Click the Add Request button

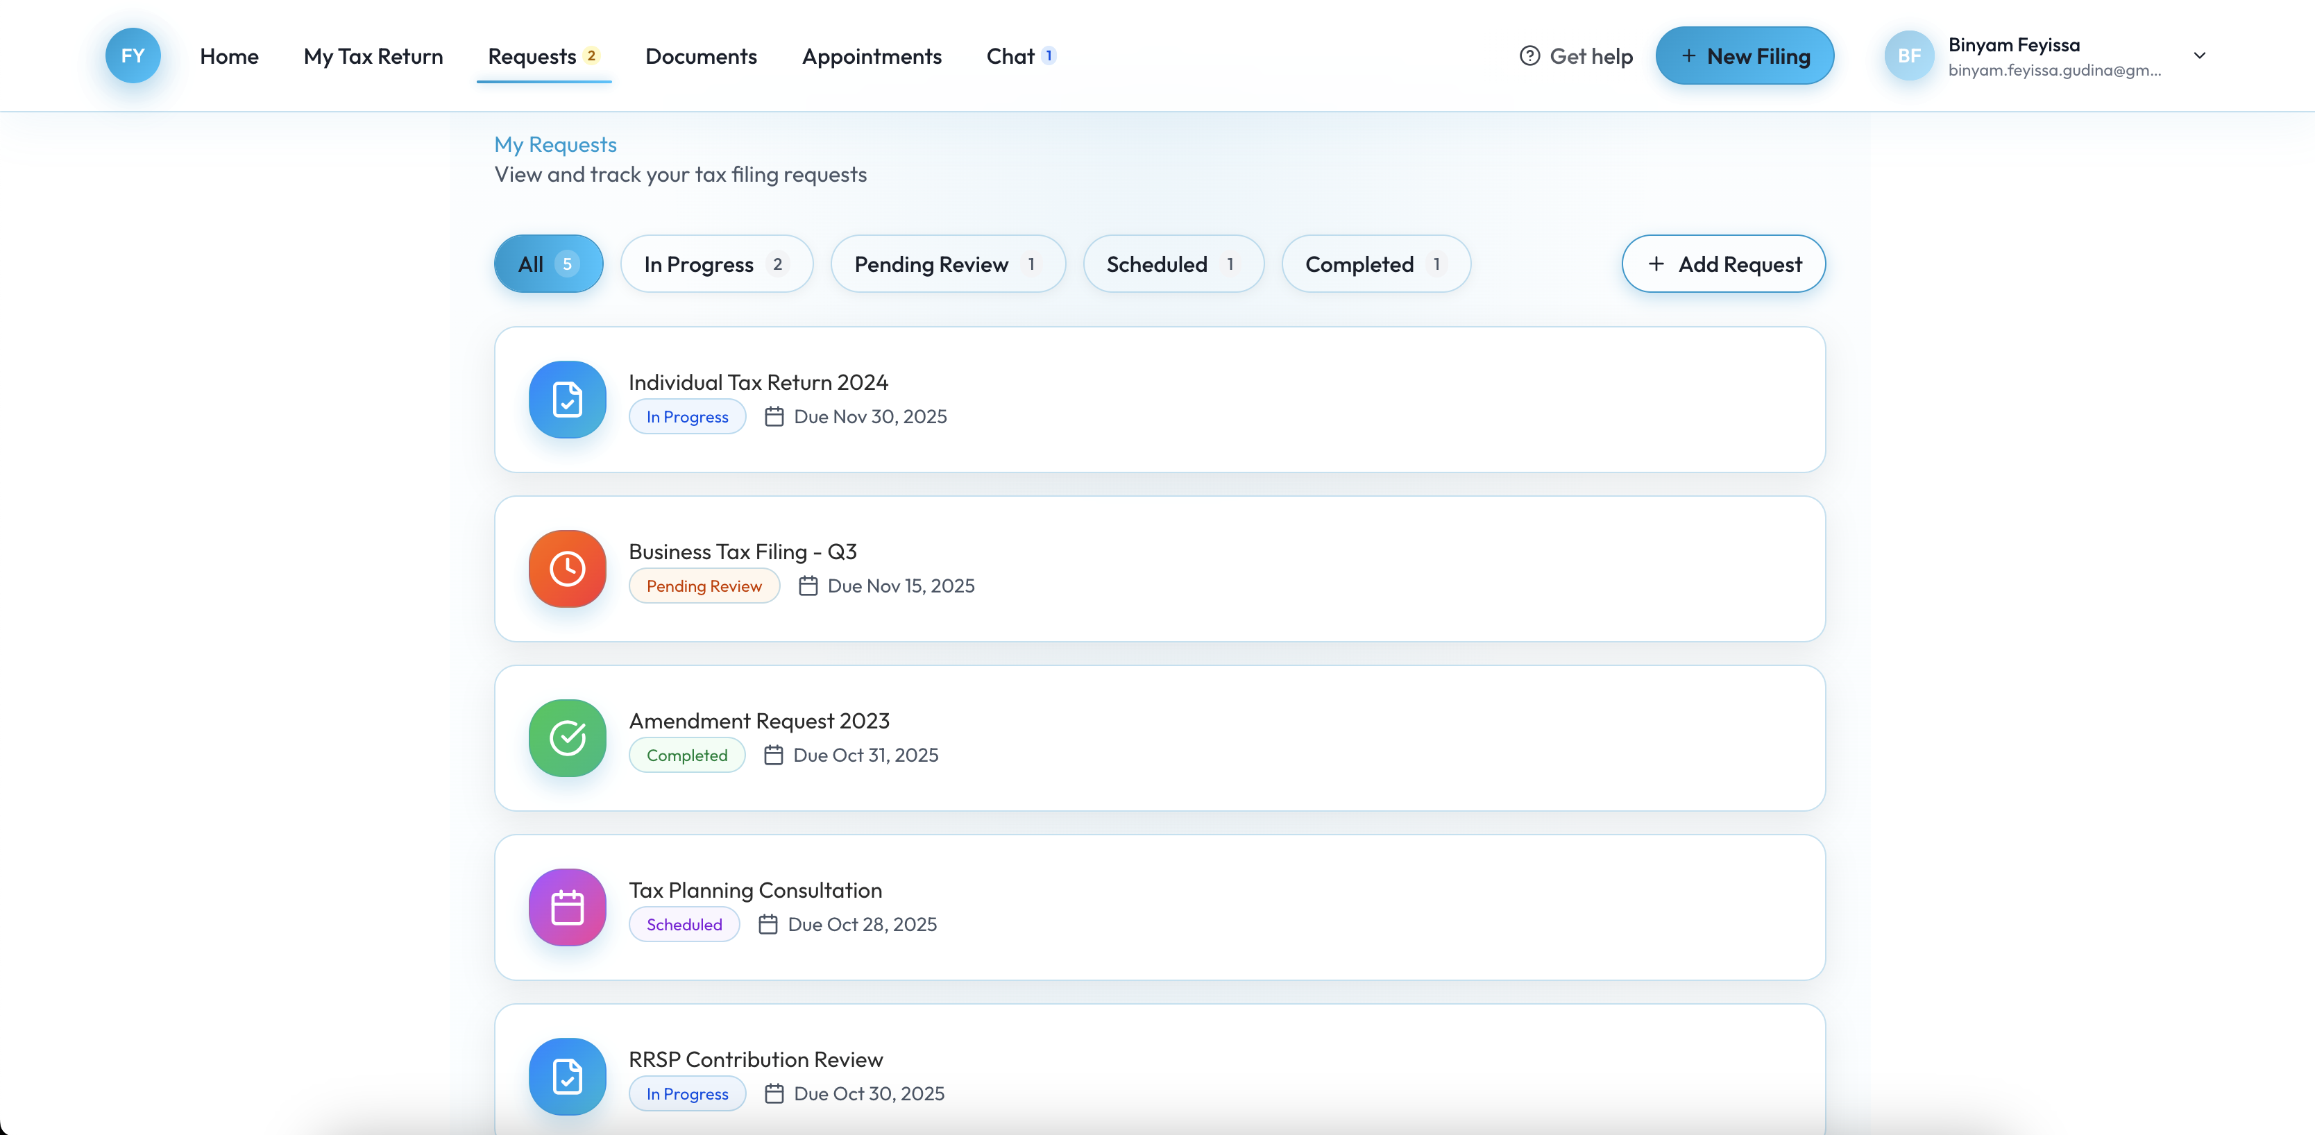coord(1723,264)
